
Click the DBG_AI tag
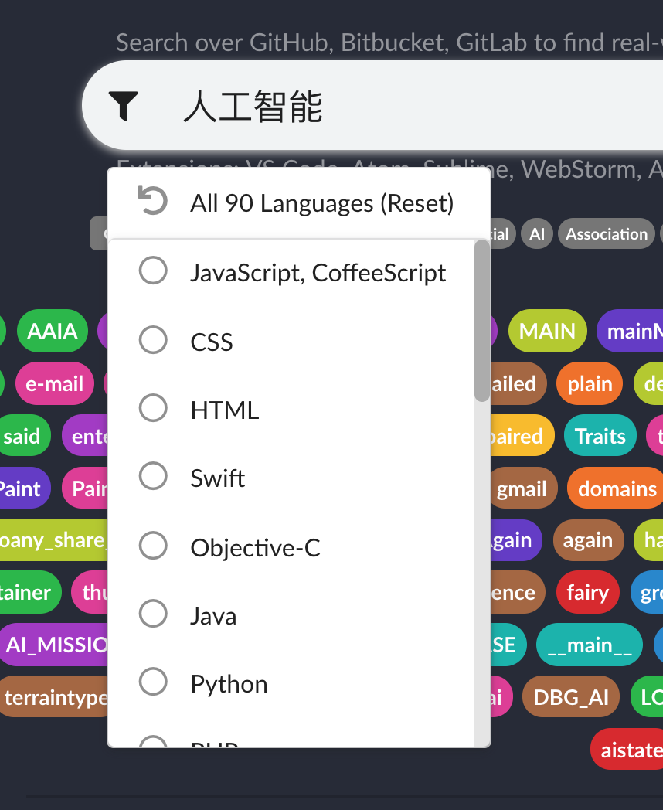(570, 696)
